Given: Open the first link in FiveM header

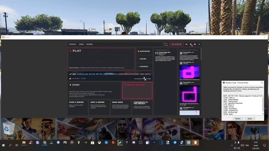Looking at the screenshot, I should (72, 44).
